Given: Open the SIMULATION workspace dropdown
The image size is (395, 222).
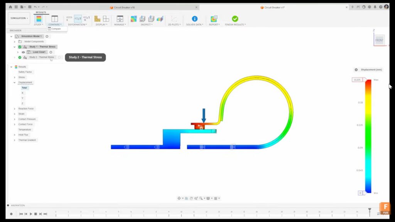Looking at the screenshot, I should [19, 18].
